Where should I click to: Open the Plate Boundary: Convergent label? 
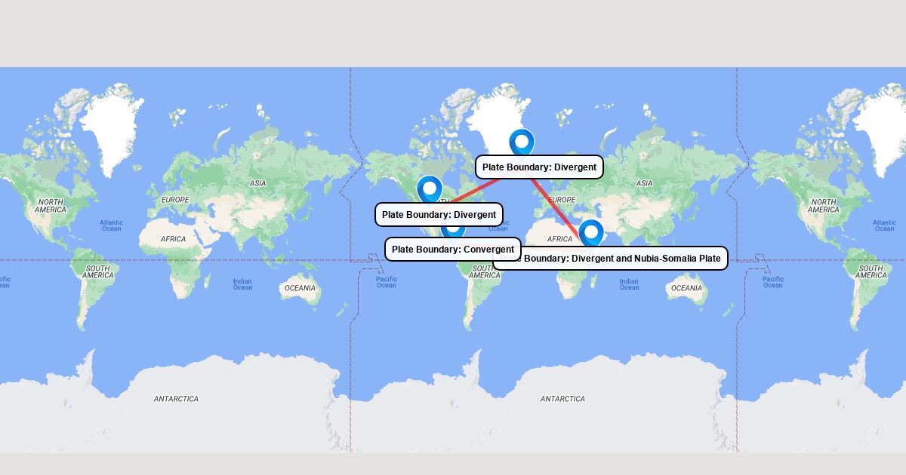point(453,250)
